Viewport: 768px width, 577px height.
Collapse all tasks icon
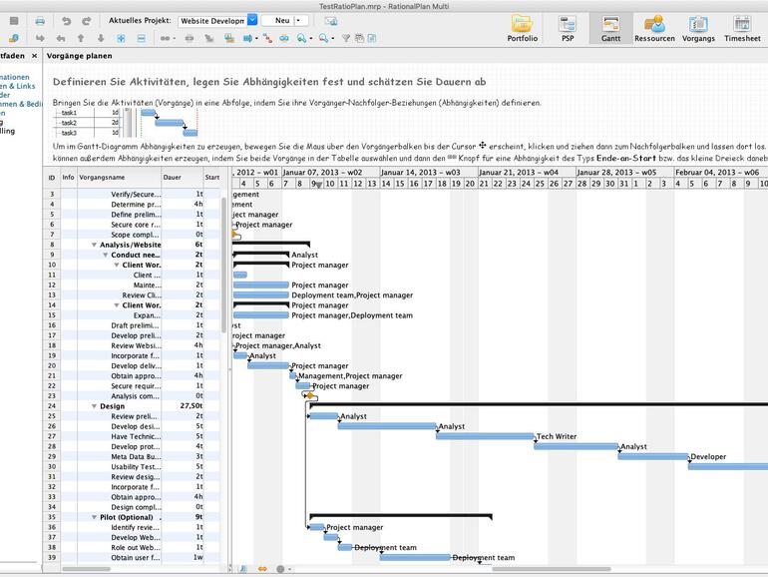pyautogui.click(x=141, y=38)
